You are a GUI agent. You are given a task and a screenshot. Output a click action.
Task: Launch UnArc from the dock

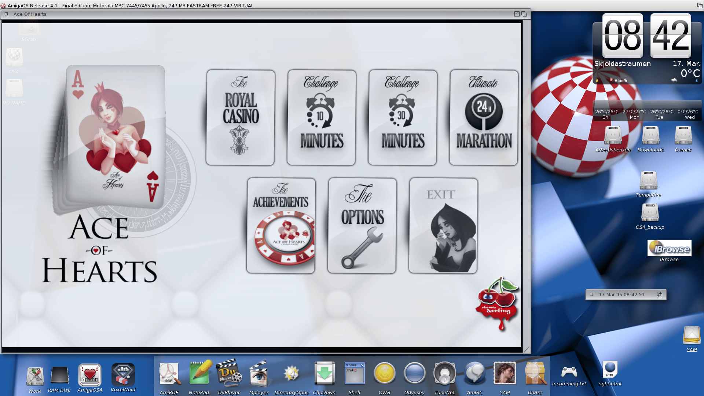pyautogui.click(x=535, y=373)
